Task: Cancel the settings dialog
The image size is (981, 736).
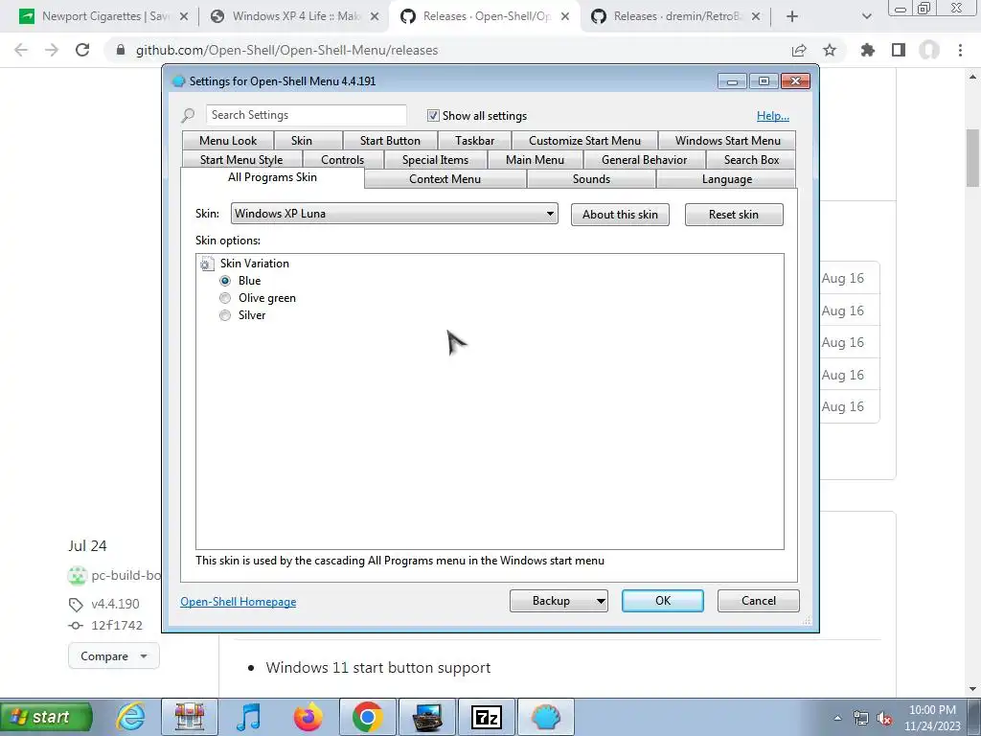Action: [759, 601]
